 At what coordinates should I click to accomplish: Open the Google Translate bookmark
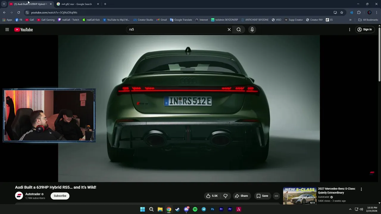point(181,20)
